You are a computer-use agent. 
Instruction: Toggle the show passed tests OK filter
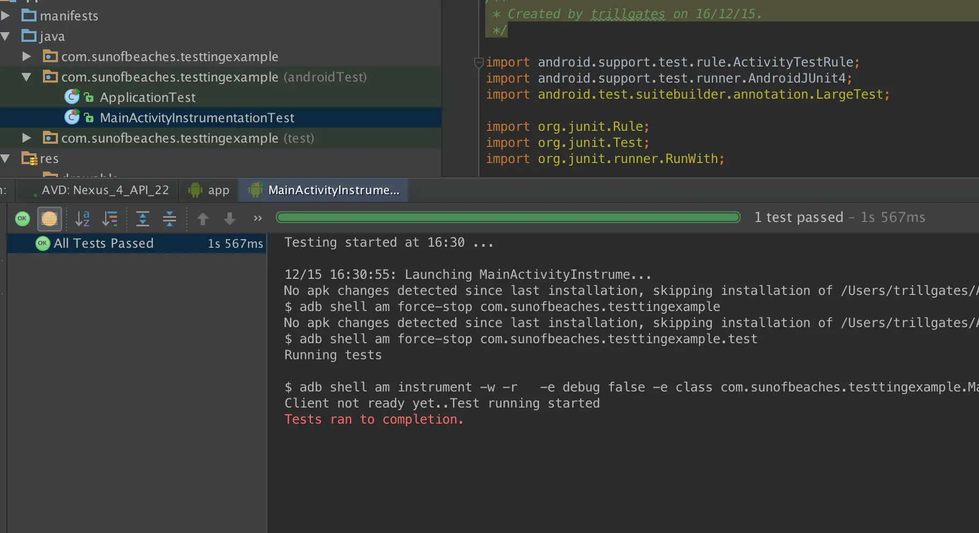pyautogui.click(x=23, y=218)
